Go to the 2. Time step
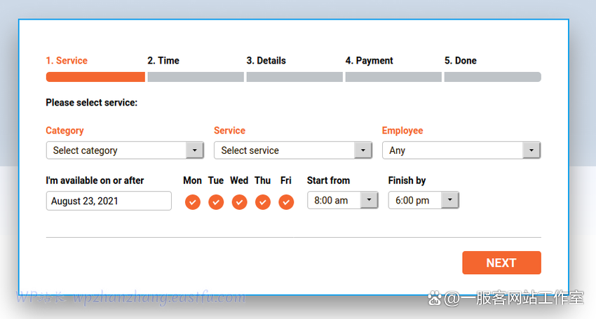Viewport: 596px width, 319px height. pyautogui.click(x=163, y=61)
